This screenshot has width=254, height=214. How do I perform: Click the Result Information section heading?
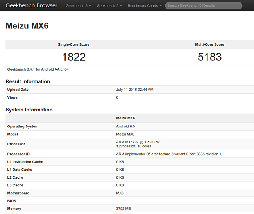coord(28,81)
